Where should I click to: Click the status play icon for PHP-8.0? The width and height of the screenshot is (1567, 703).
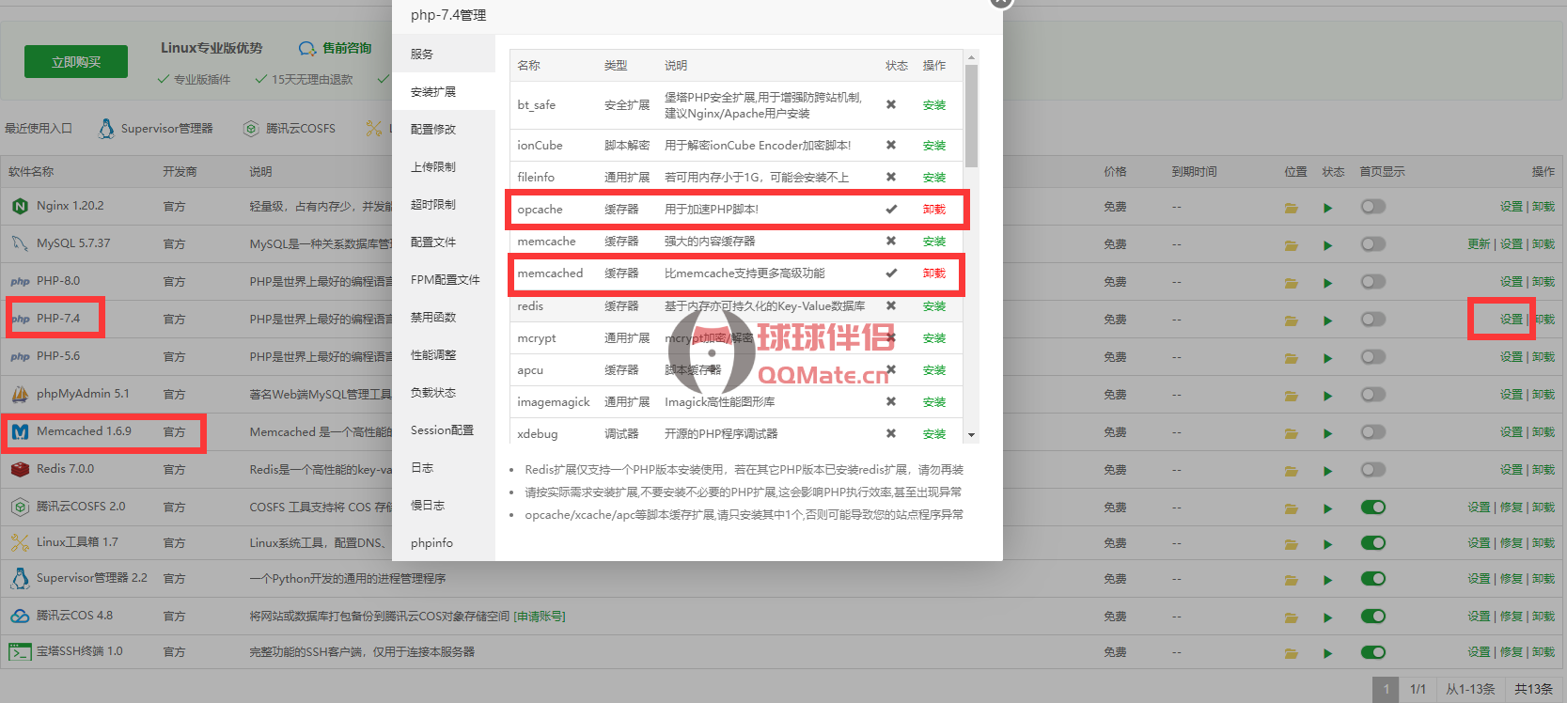[1328, 283]
